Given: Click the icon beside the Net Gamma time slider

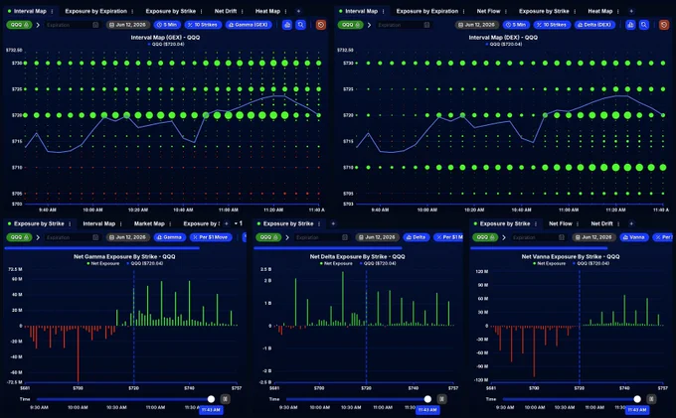Looking at the screenshot, I should click(x=225, y=399).
